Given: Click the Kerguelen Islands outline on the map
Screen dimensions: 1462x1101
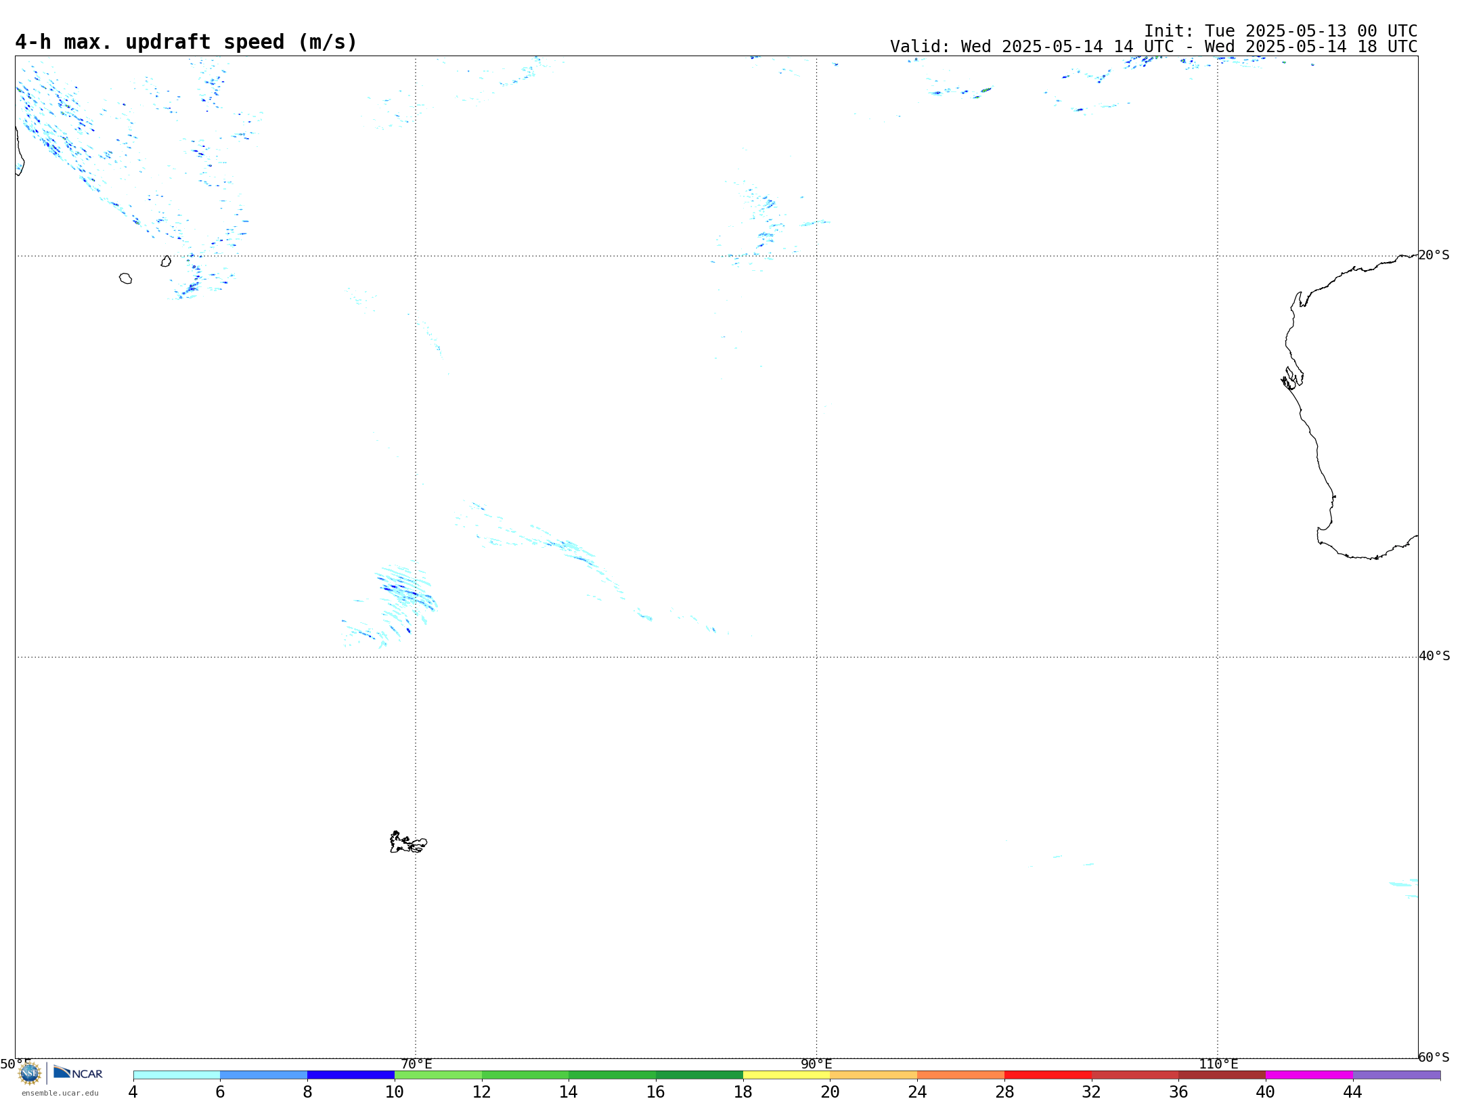Looking at the screenshot, I should pos(408,842).
